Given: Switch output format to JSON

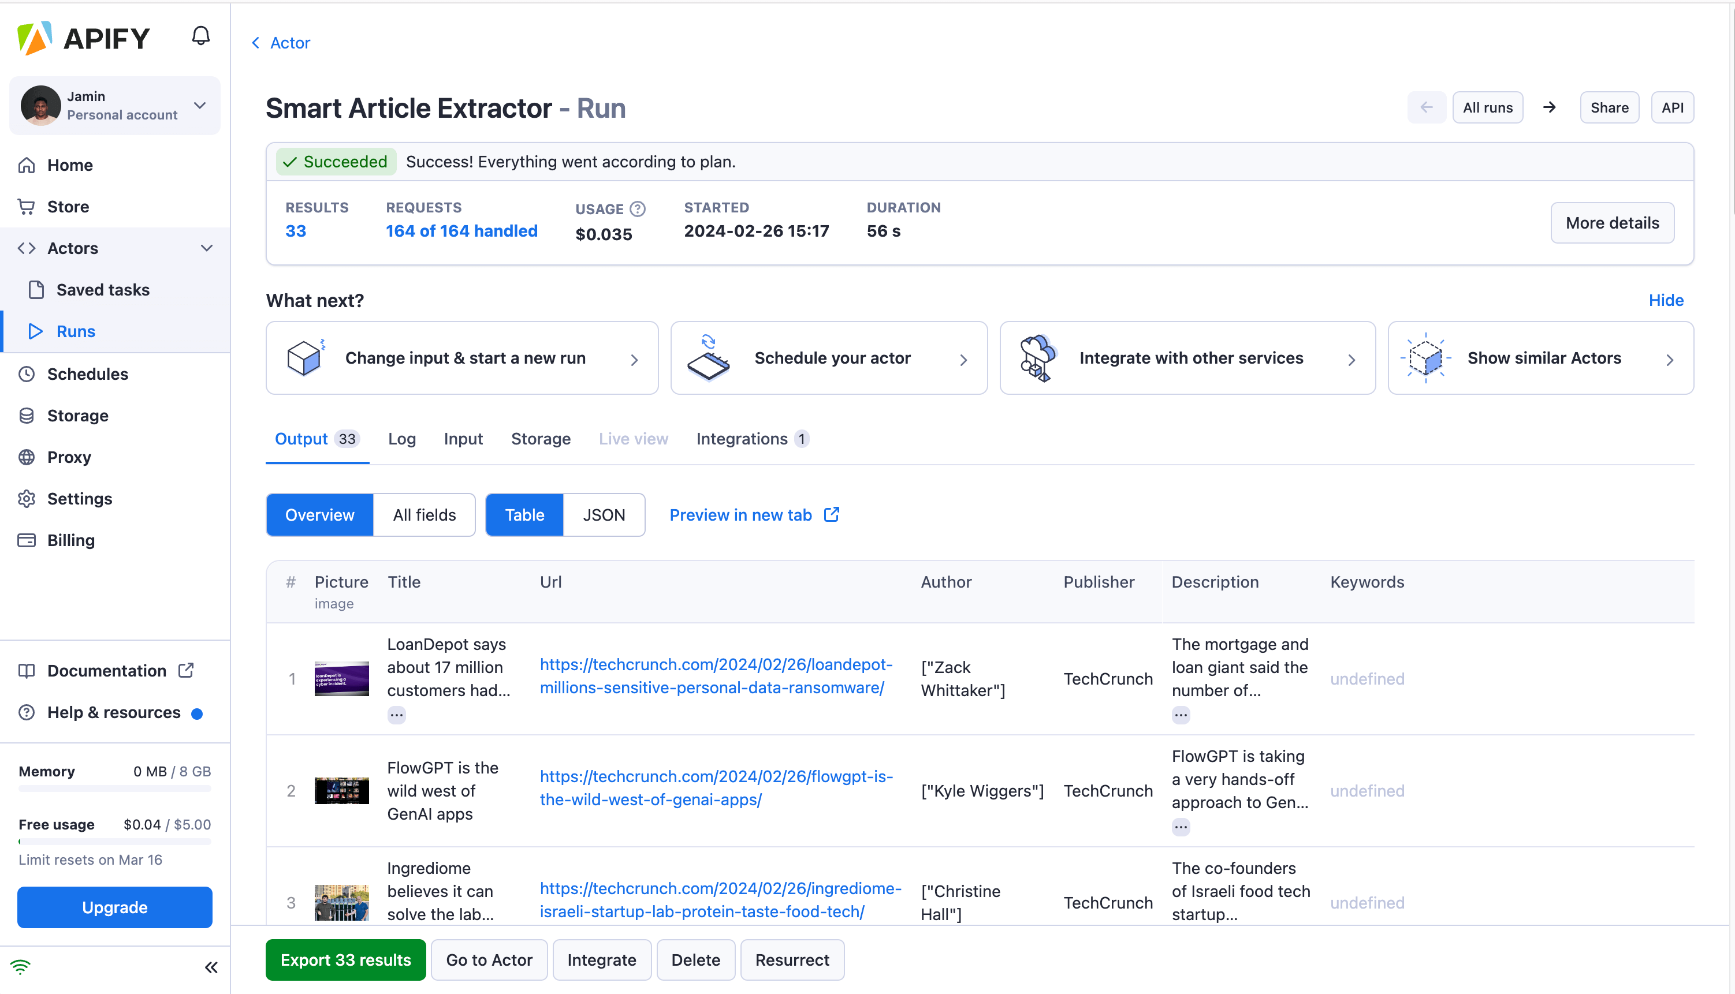Looking at the screenshot, I should 604,515.
